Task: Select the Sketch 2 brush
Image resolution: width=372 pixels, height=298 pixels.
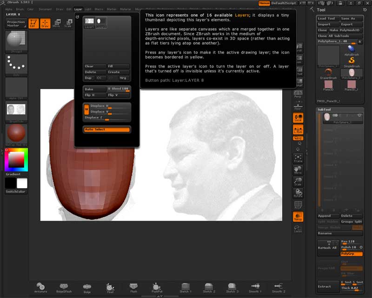Action: point(209,288)
